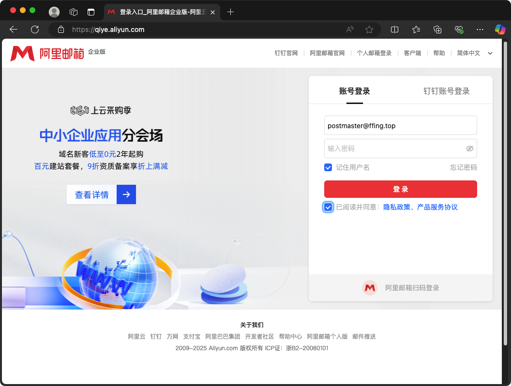This screenshot has width=511, height=386.
Task: Click the Alibaba Mail logo in the header
Action: pyautogui.click(x=47, y=53)
